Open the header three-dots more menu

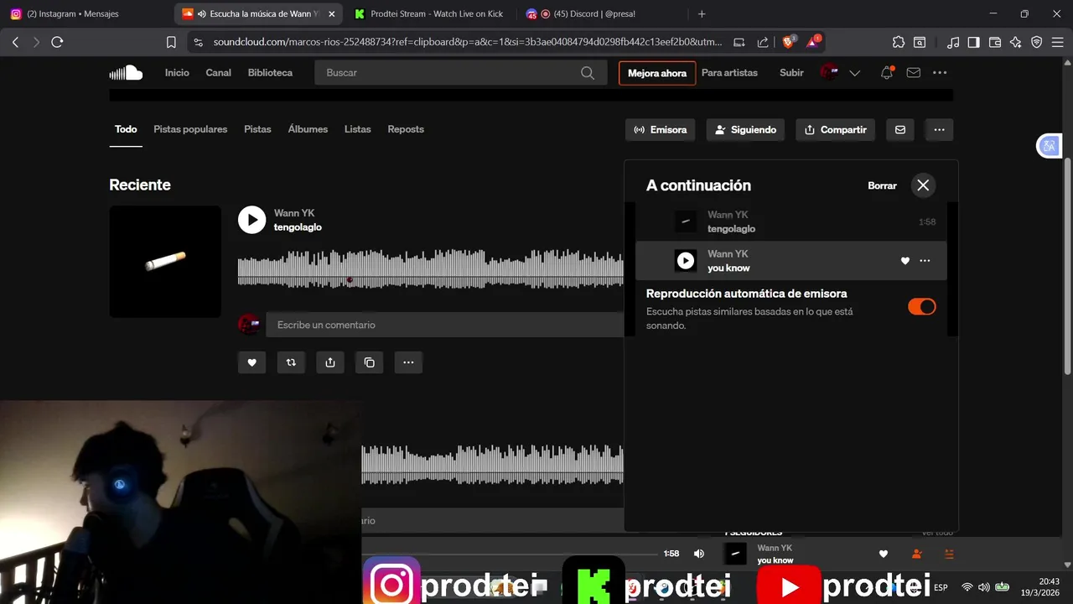coord(940,73)
